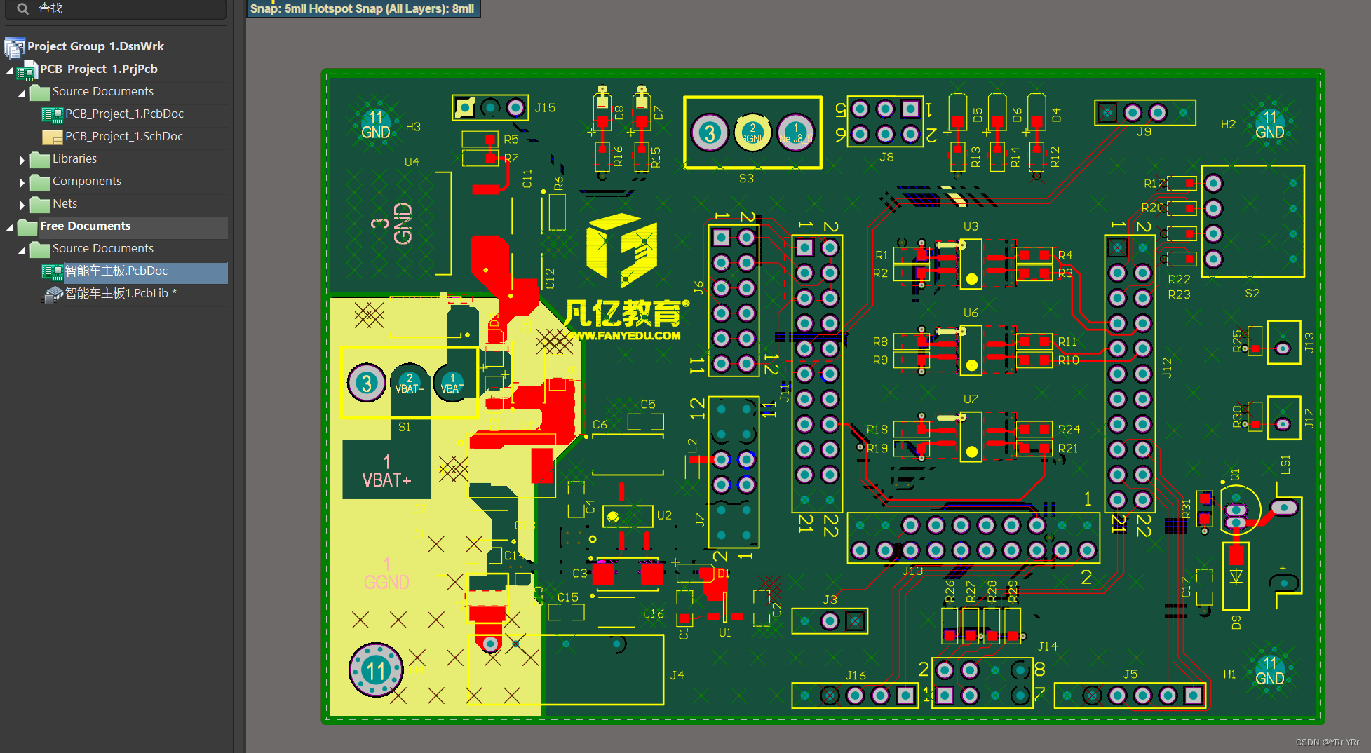The image size is (1371, 753).
Task: Select designator text J4
Action: (677, 675)
